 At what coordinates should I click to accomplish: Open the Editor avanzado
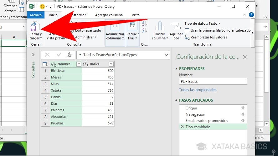88,30
